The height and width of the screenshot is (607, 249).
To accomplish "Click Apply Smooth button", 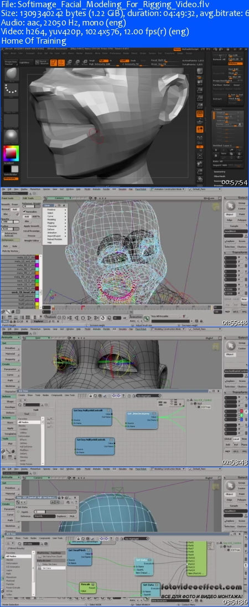I will click(32, 226).
